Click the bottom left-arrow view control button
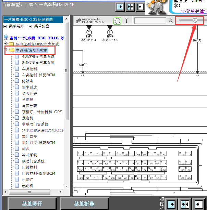Image resolution: width=207 pixels, height=210 pixels. tap(198, 205)
